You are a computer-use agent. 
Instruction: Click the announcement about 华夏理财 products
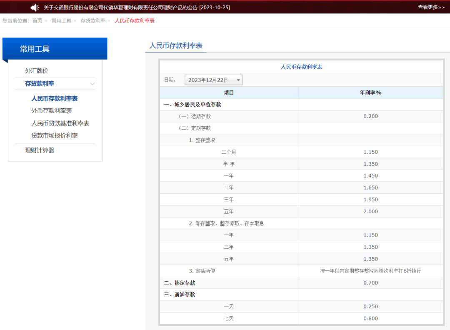(121, 7)
